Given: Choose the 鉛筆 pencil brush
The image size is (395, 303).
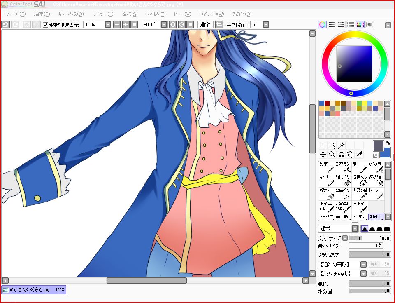Looking at the screenshot, I should click(x=327, y=168).
